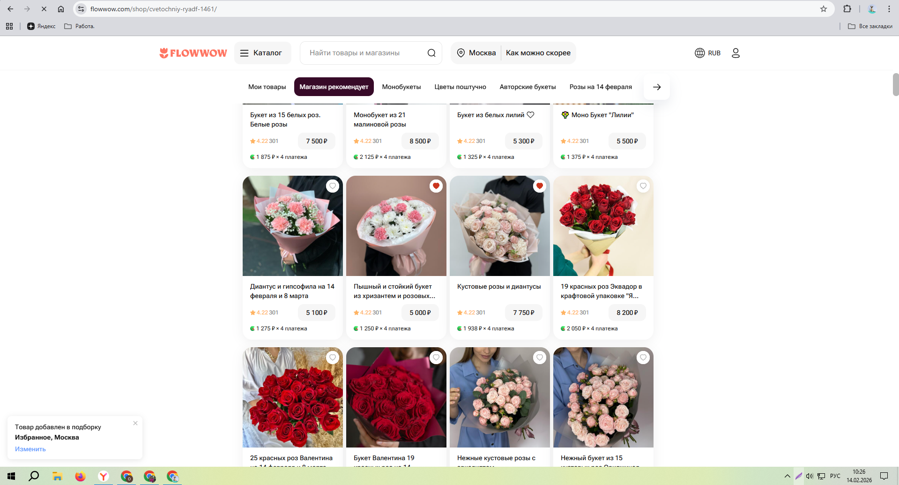Open the 'Работа.' bookmarks folder
The width and height of the screenshot is (899, 485).
79,26
